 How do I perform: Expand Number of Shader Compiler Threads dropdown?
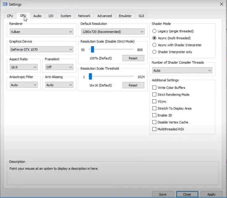[182, 71]
